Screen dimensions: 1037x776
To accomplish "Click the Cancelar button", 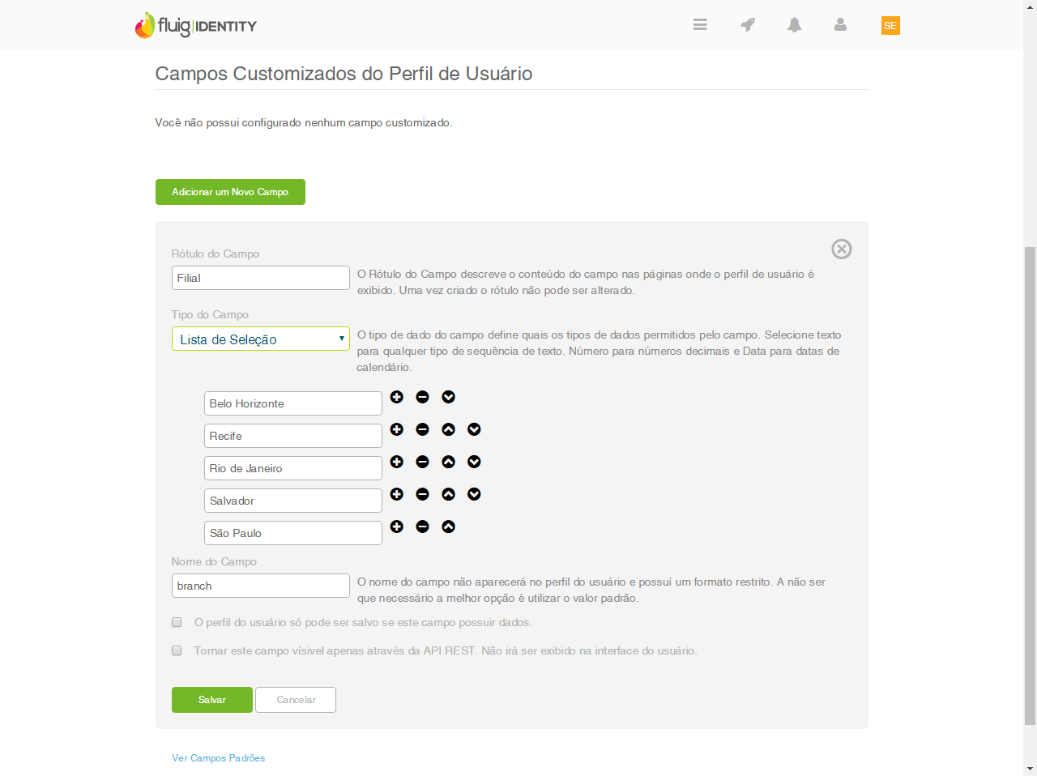I will tap(296, 700).
